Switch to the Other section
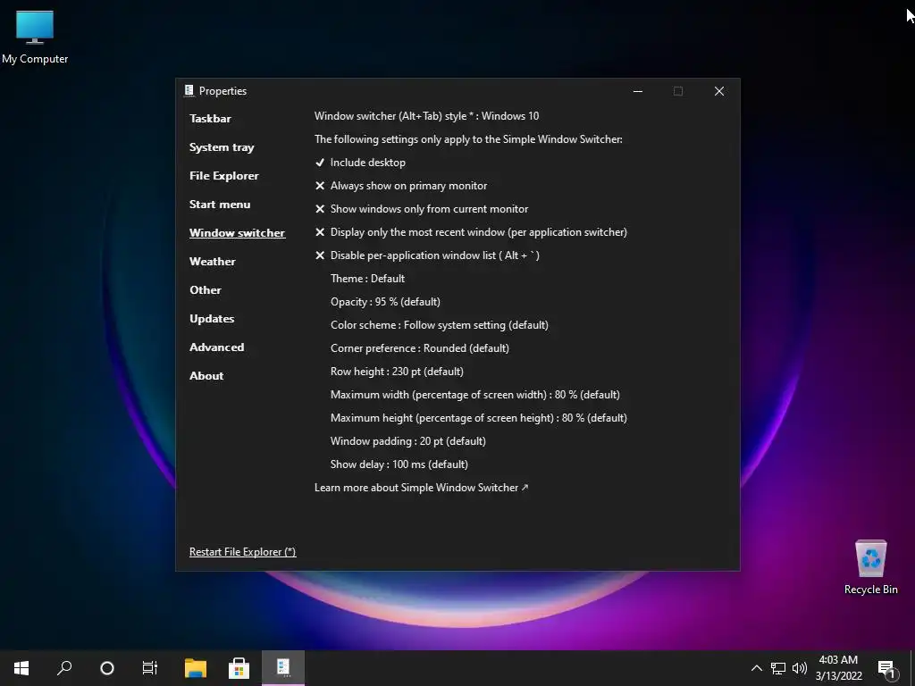 coord(206,290)
